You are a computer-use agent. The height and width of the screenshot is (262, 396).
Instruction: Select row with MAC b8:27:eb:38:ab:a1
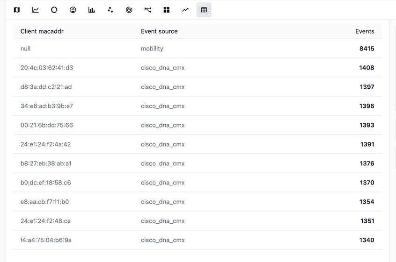point(46,163)
